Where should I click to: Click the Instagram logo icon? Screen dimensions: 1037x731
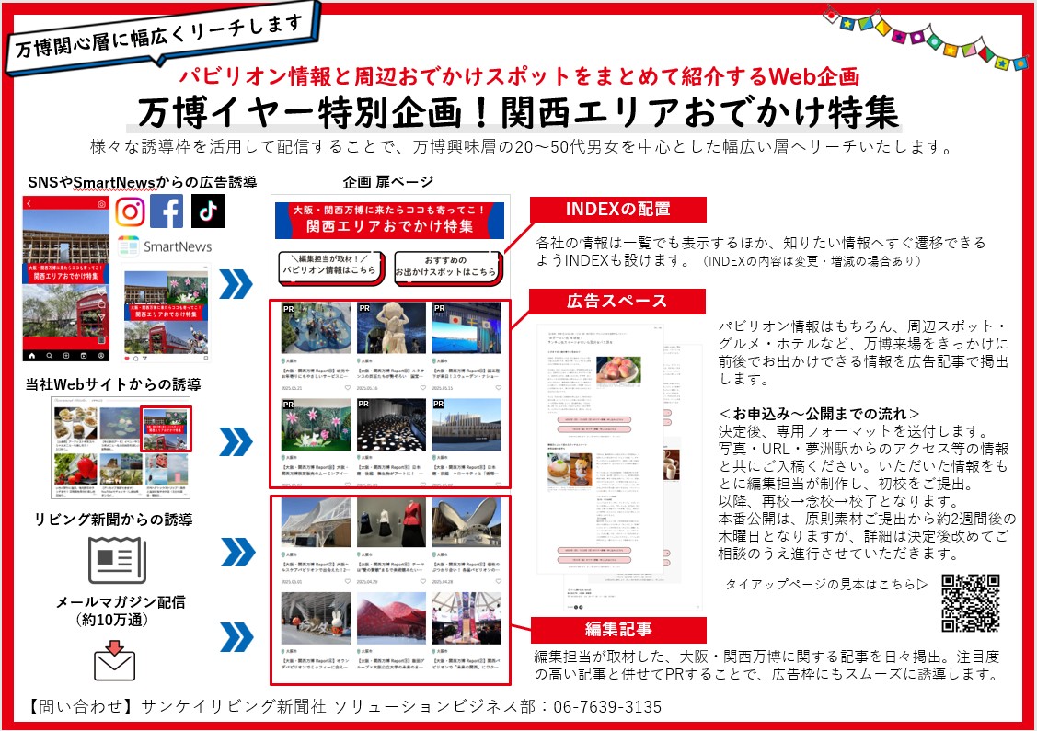click(x=131, y=211)
